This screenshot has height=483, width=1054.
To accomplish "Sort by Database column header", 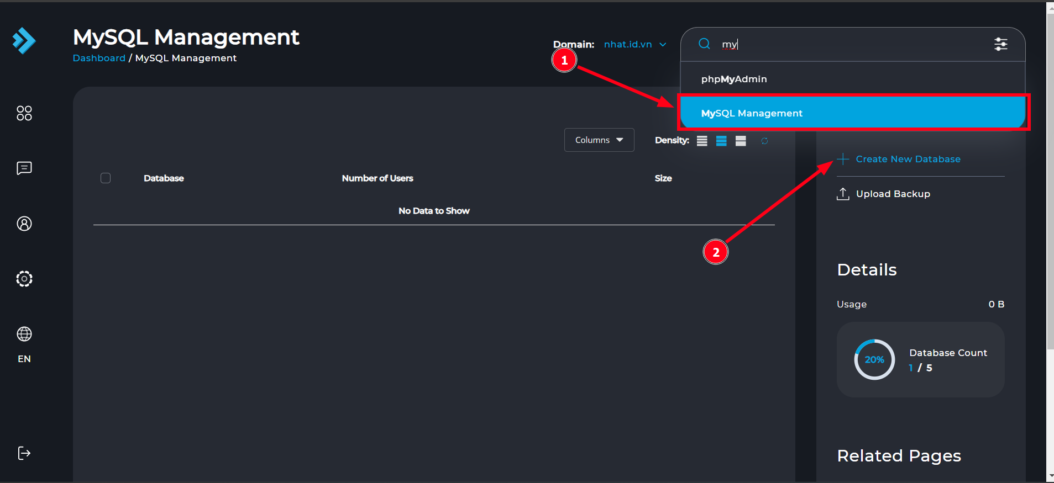I will (164, 178).
